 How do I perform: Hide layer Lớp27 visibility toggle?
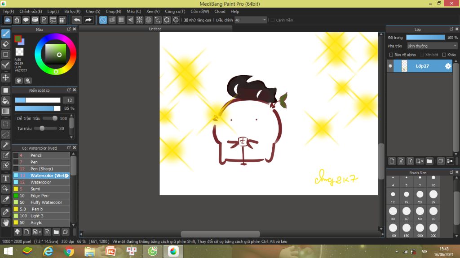pos(390,66)
